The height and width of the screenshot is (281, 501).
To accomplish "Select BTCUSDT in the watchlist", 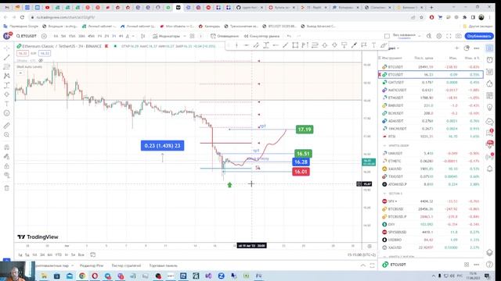I will click(431, 67).
